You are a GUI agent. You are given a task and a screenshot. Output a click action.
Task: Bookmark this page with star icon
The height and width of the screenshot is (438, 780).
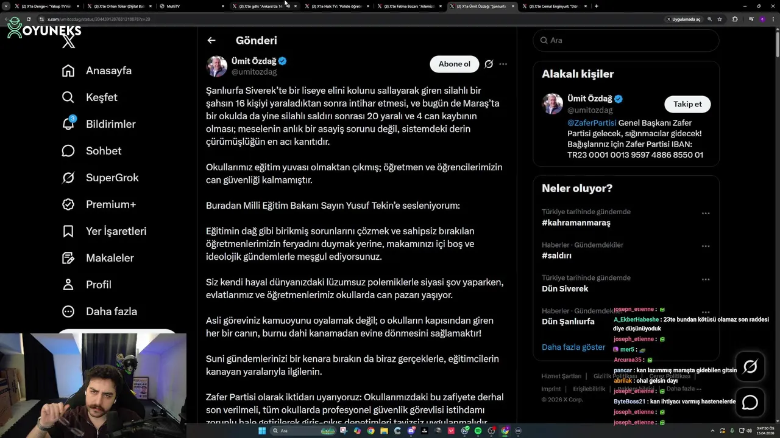720,19
